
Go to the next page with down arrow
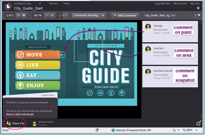click(24, 16)
